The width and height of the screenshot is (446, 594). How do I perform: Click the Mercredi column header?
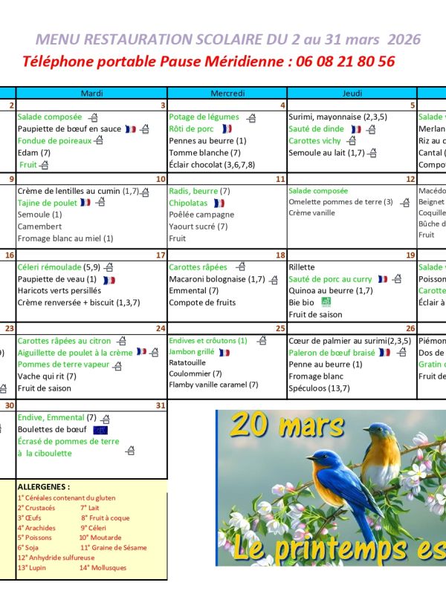(x=227, y=94)
